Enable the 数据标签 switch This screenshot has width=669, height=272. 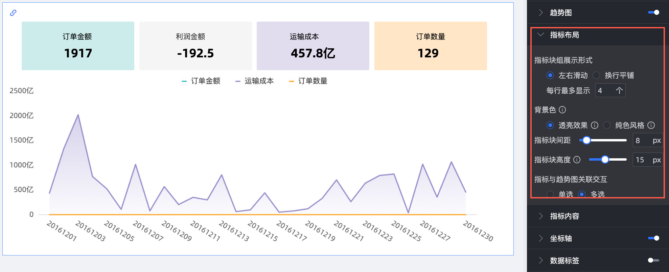coord(653,260)
